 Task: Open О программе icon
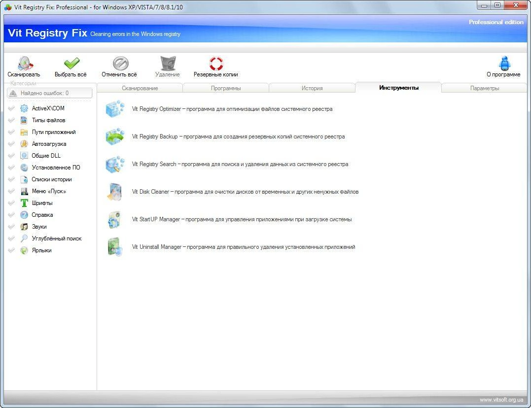pyautogui.click(x=504, y=63)
